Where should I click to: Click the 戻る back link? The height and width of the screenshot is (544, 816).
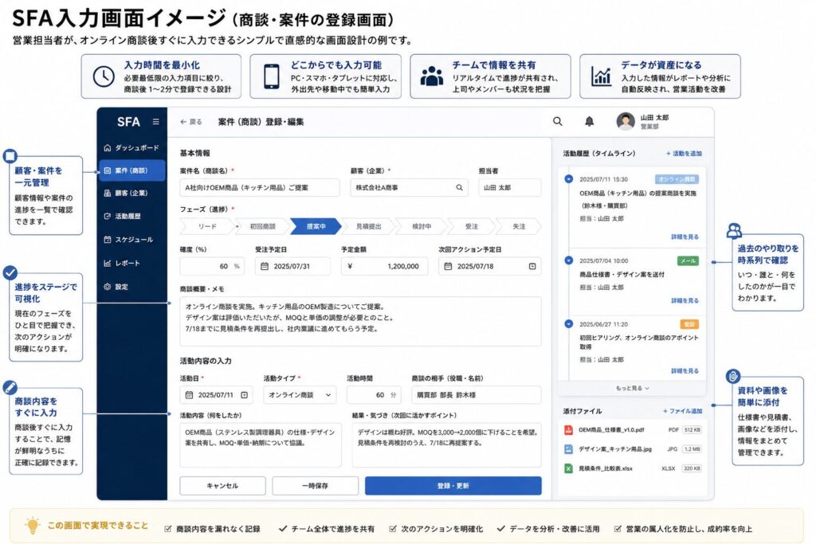191,122
